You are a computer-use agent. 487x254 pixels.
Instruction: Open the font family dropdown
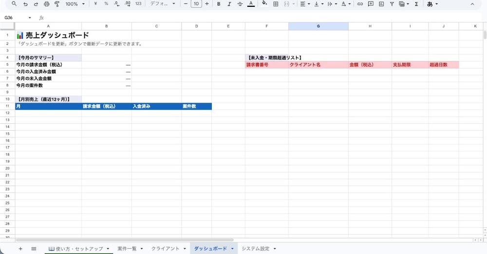coord(163,4)
